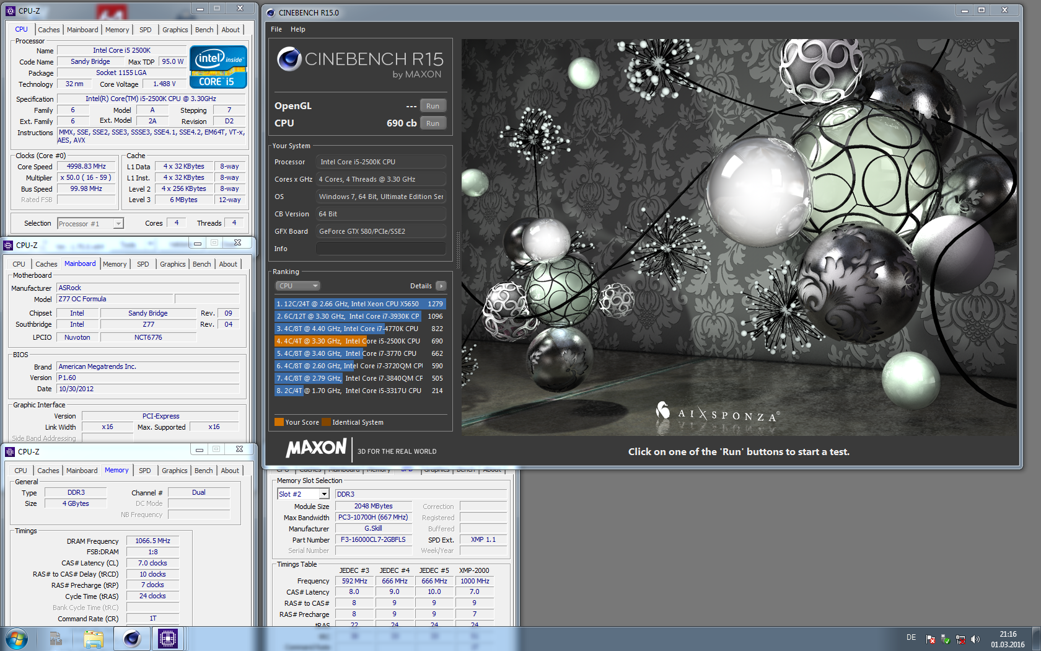This screenshot has height=651, width=1041.
Task: Click the motherboard model Z77 OC Formula
Action: [114, 299]
